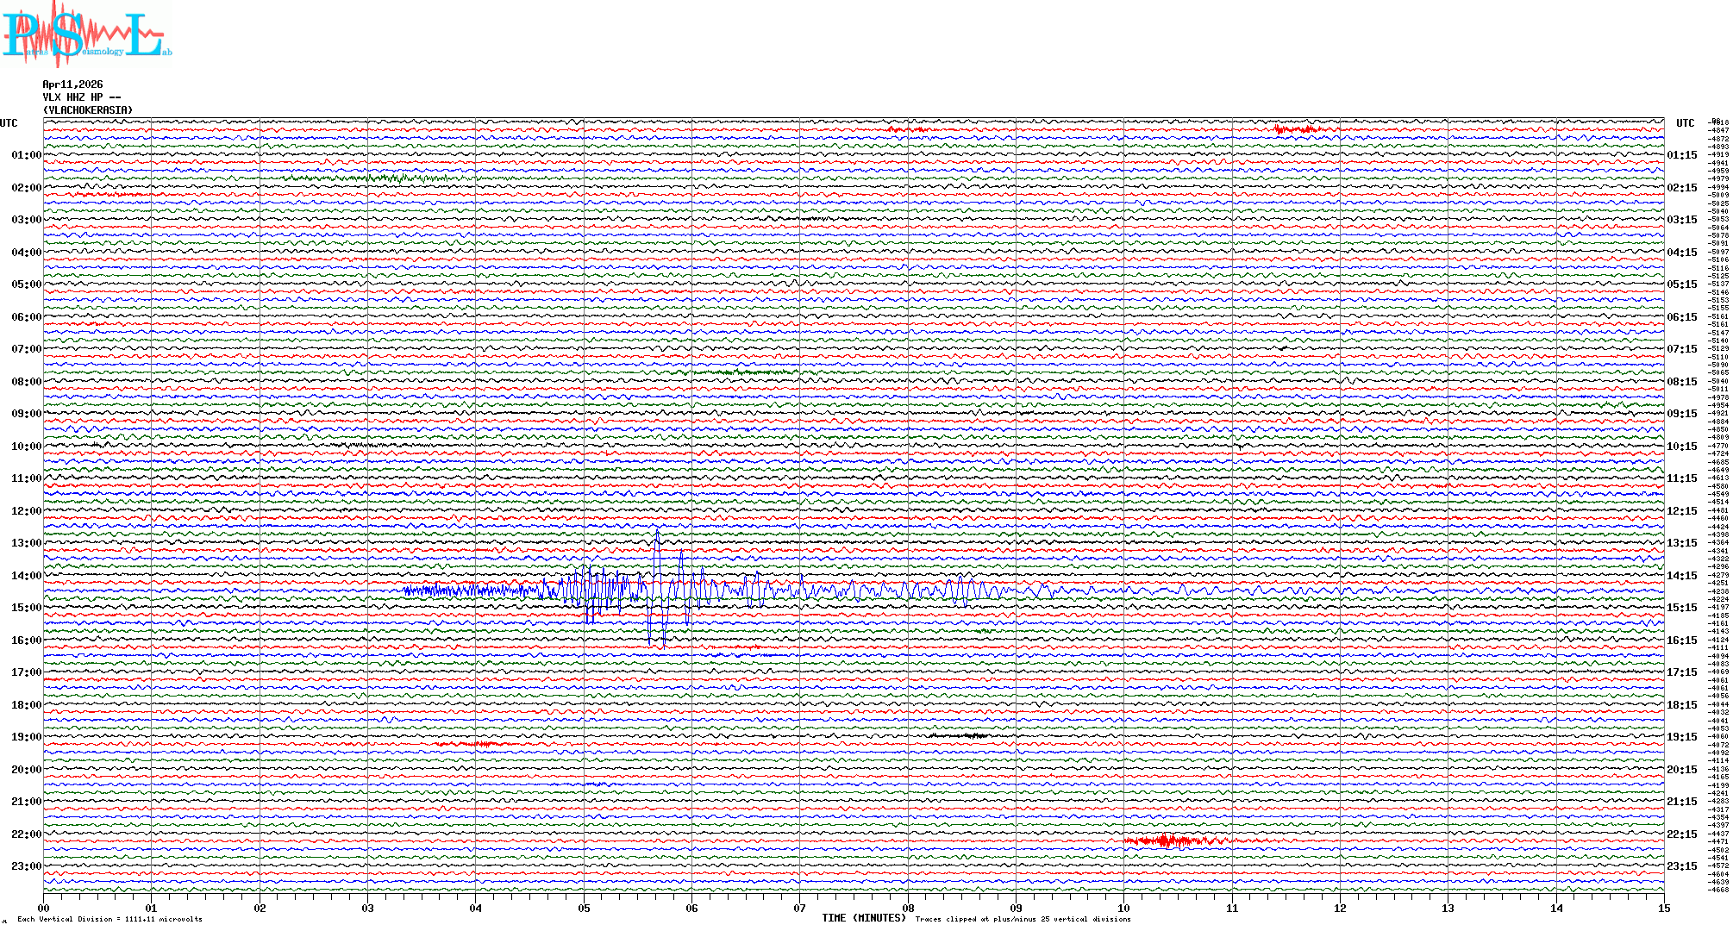Click the (VLACHOKERASIA) station name
Image resolution: width=1733 pixels, height=931 pixels.
point(88,110)
